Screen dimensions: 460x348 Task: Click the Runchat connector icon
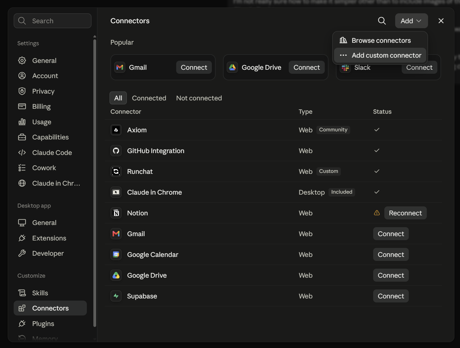click(116, 171)
